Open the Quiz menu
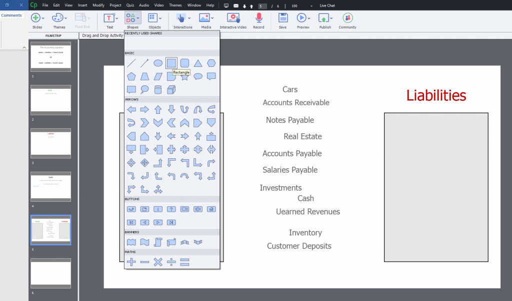The width and height of the screenshot is (512, 301). (x=130, y=5)
